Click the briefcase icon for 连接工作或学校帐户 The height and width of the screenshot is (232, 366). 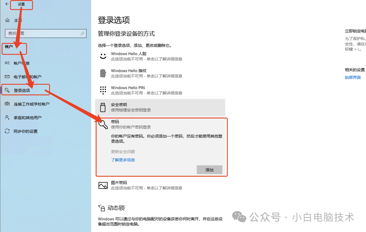click(x=7, y=104)
